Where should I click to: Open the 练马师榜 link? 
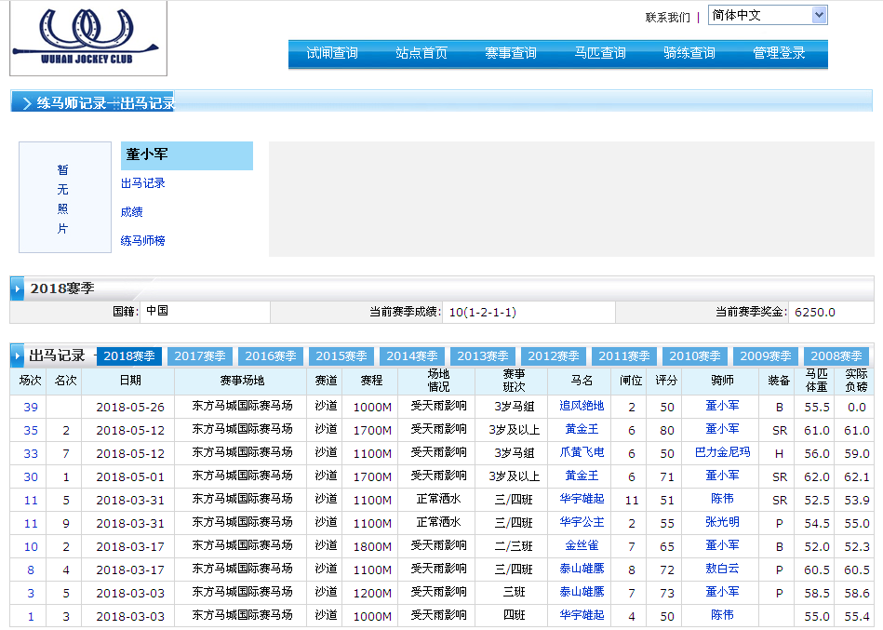(142, 241)
